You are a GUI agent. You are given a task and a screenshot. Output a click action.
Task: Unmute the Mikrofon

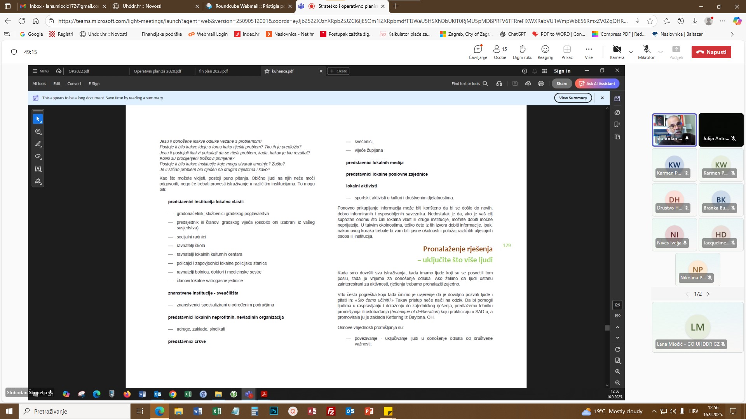[x=646, y=52]
